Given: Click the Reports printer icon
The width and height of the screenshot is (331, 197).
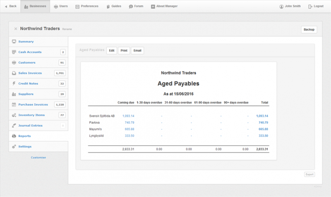Looking at the screenshot, I should pos(14,136).
